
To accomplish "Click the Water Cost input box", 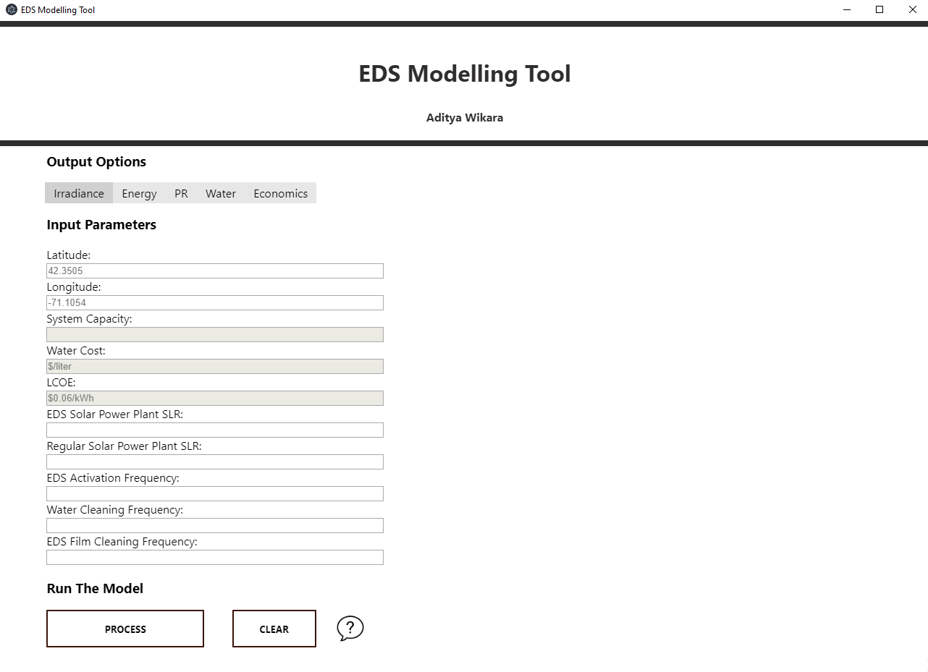I will point(214,366).
